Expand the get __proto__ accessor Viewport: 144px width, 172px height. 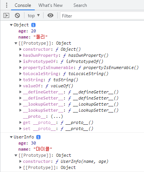20,122
